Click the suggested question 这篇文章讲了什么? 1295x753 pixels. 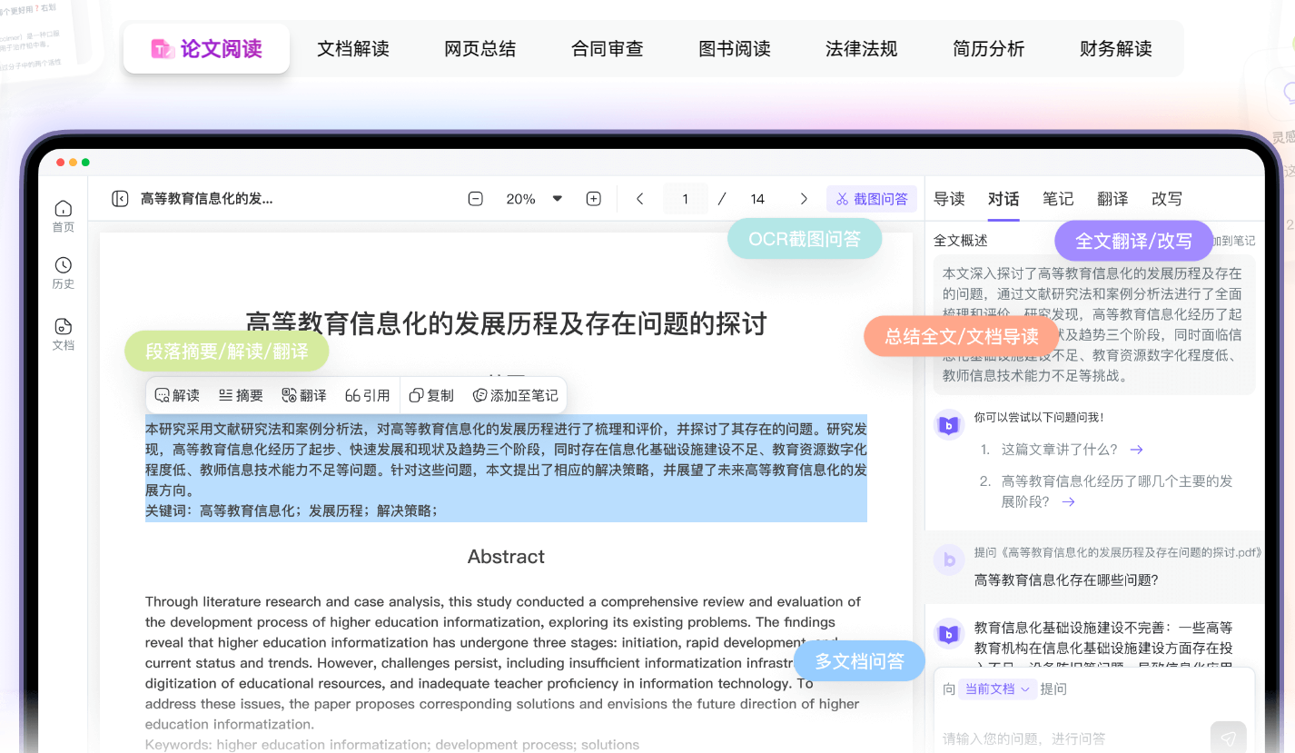point(1060,450)
